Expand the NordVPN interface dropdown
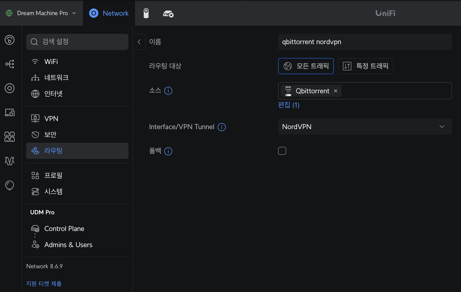 click(365, 127)
